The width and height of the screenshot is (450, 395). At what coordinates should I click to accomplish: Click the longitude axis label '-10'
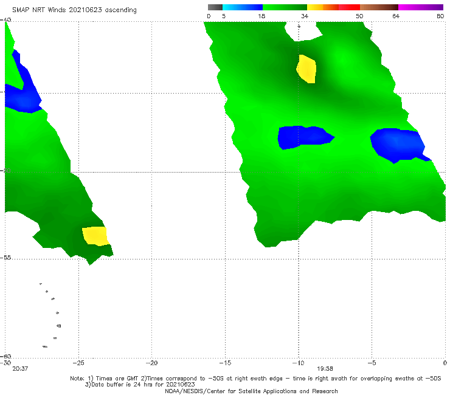coord(298,363)
